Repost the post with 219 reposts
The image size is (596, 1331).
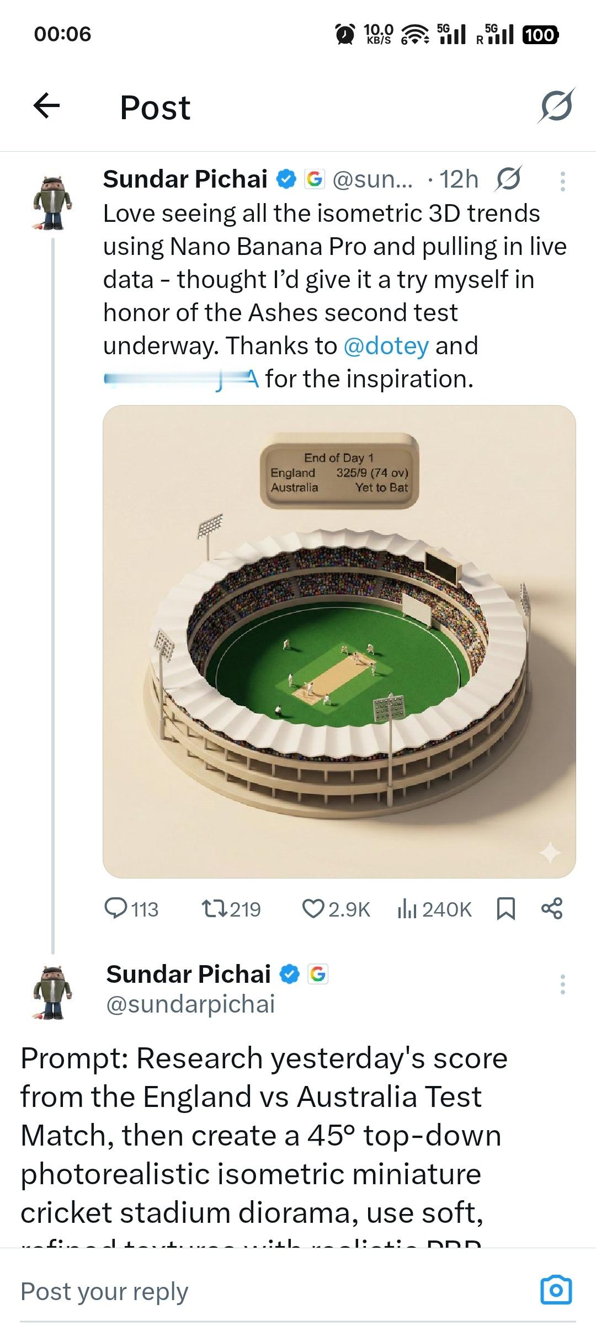pos(214,908)
